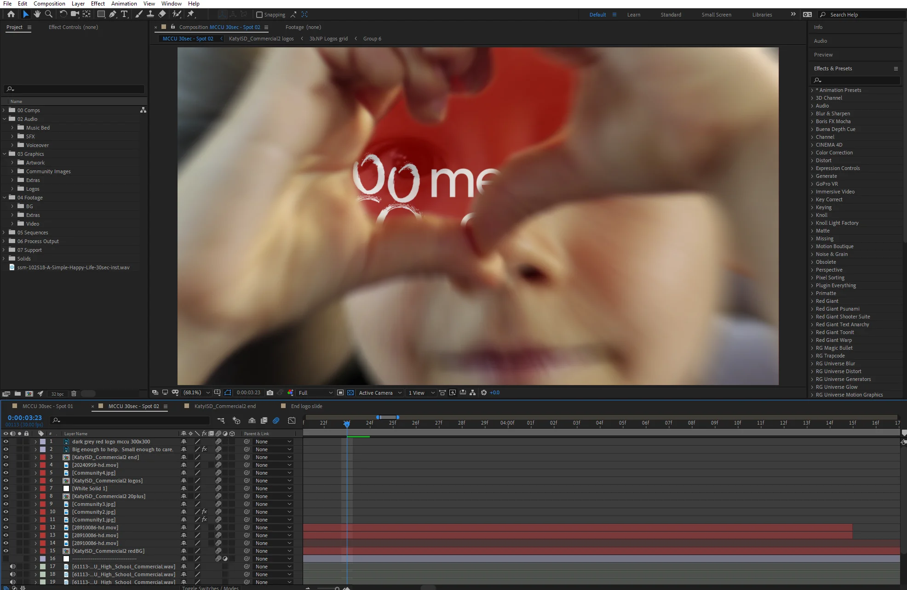Expand the Color Correction effects category

[x=812, y=153]
